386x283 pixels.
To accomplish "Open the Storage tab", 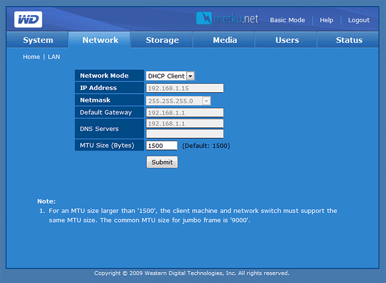I will pyautogui.click(x=162, y=40).
